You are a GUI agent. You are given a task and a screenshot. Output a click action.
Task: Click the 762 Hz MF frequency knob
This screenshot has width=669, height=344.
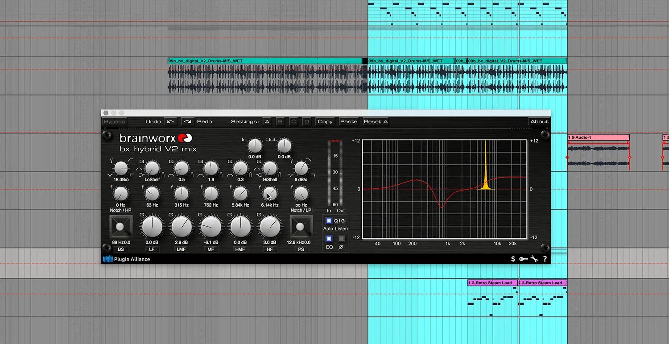click(211, 194)
